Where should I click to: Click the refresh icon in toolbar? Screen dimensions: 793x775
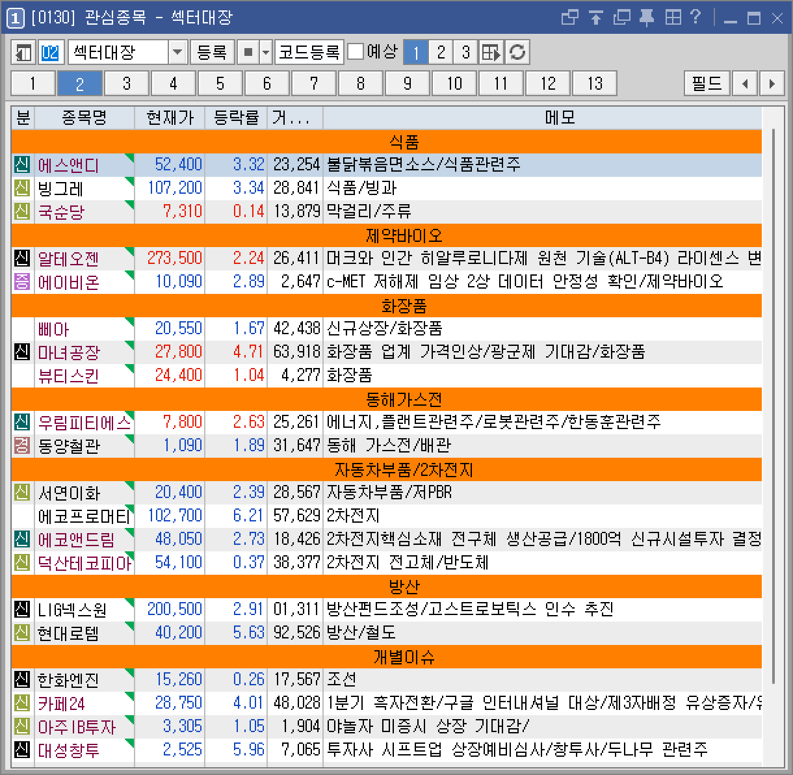tap(517, 53)
